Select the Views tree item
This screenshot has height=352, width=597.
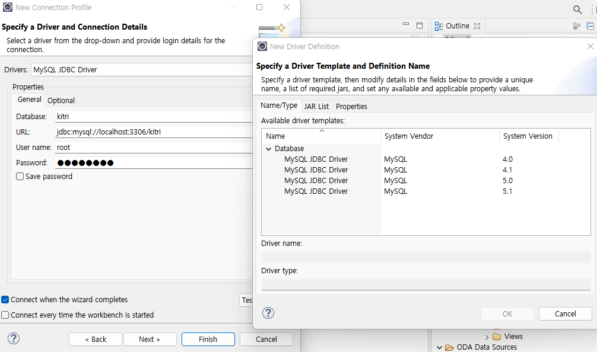click(x=513, y=337)
